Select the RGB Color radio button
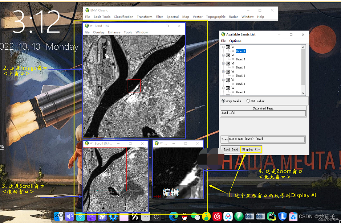Viewport: 341px width, 223px height. (x=248, y=101)
